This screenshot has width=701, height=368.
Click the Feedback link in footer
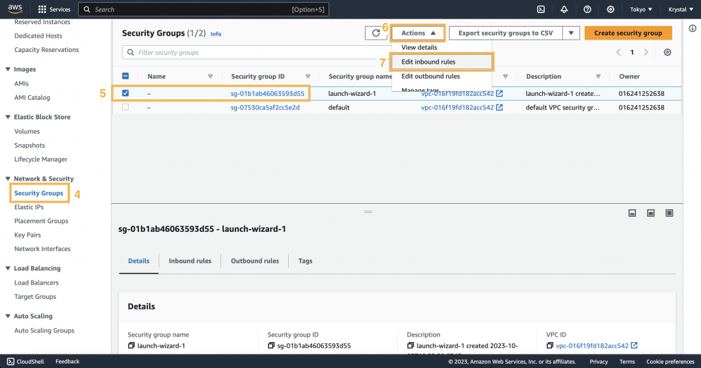[68, 361]
